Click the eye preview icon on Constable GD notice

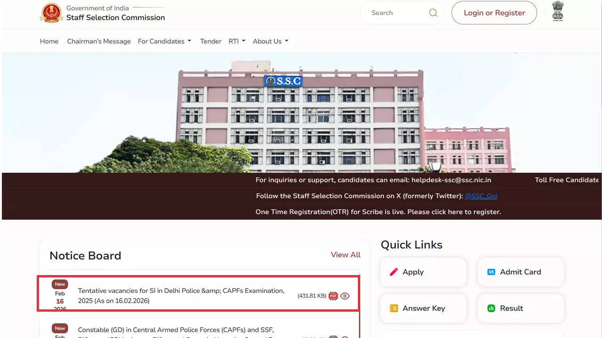tap(345, 336)
